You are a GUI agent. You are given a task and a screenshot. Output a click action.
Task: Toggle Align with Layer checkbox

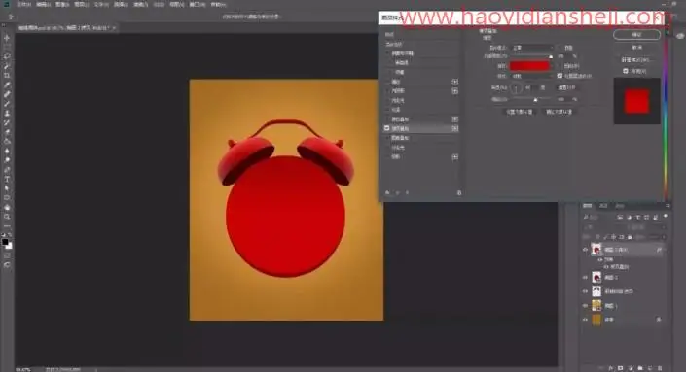(x=560, y=76)
